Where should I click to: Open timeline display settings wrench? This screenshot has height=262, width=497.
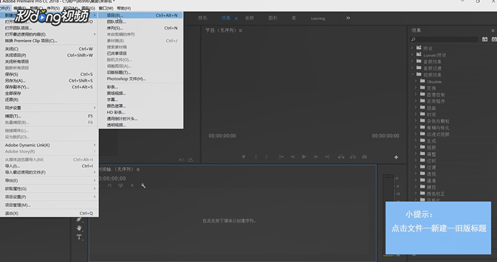143,186
